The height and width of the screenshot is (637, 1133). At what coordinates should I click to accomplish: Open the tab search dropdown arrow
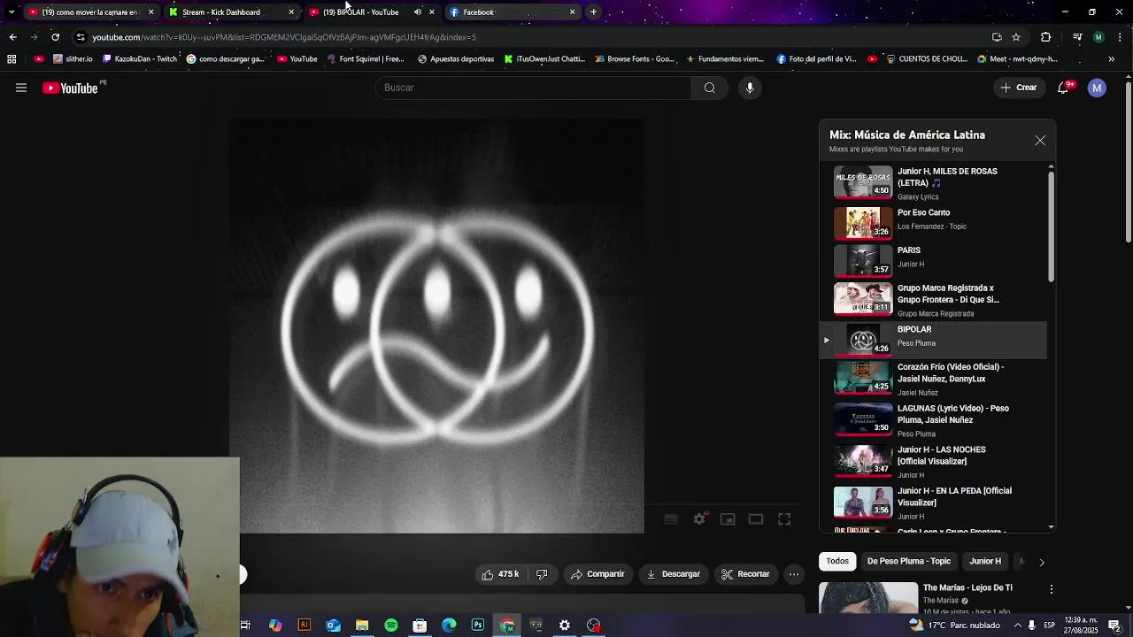[x=11, y=12]
